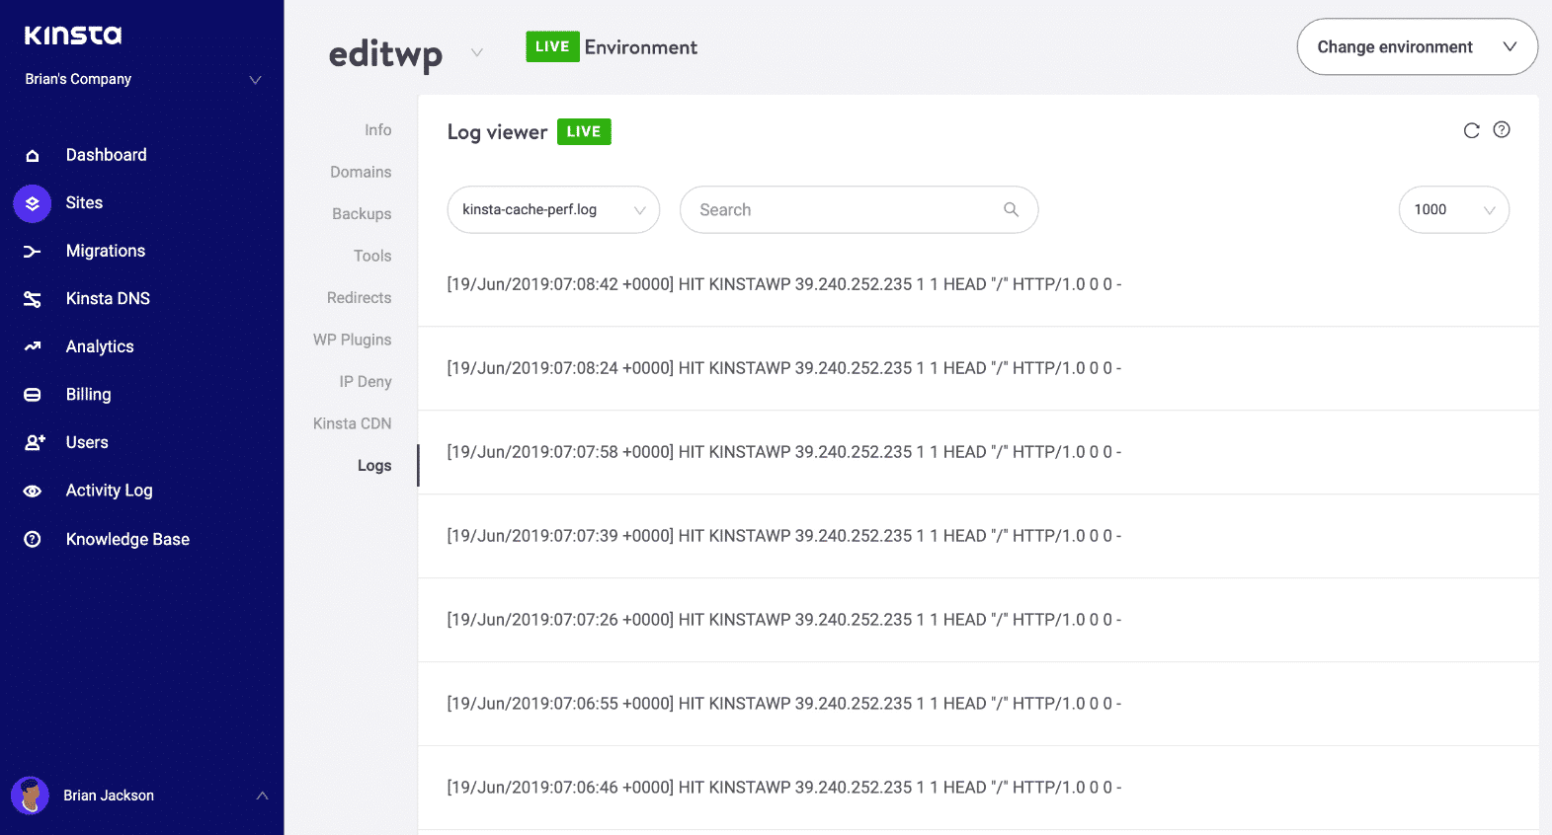Click the Log viewer heading
Screen dimensions: 1552x835
coord(497,132)
